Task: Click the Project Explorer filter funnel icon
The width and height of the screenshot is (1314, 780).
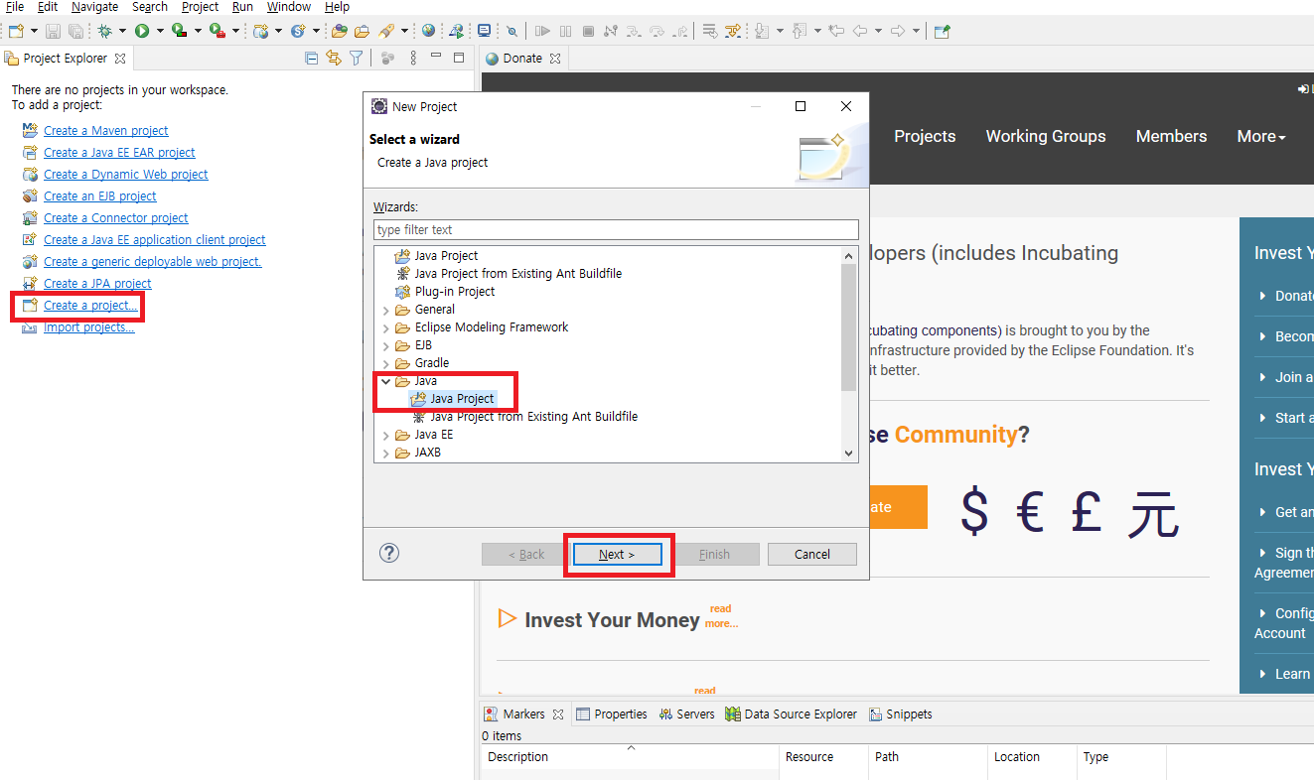Action: (x=356, y=58)
